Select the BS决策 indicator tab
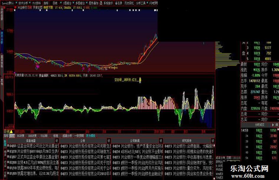The width and height of the screenshot is (279, 180). [21, 136]
